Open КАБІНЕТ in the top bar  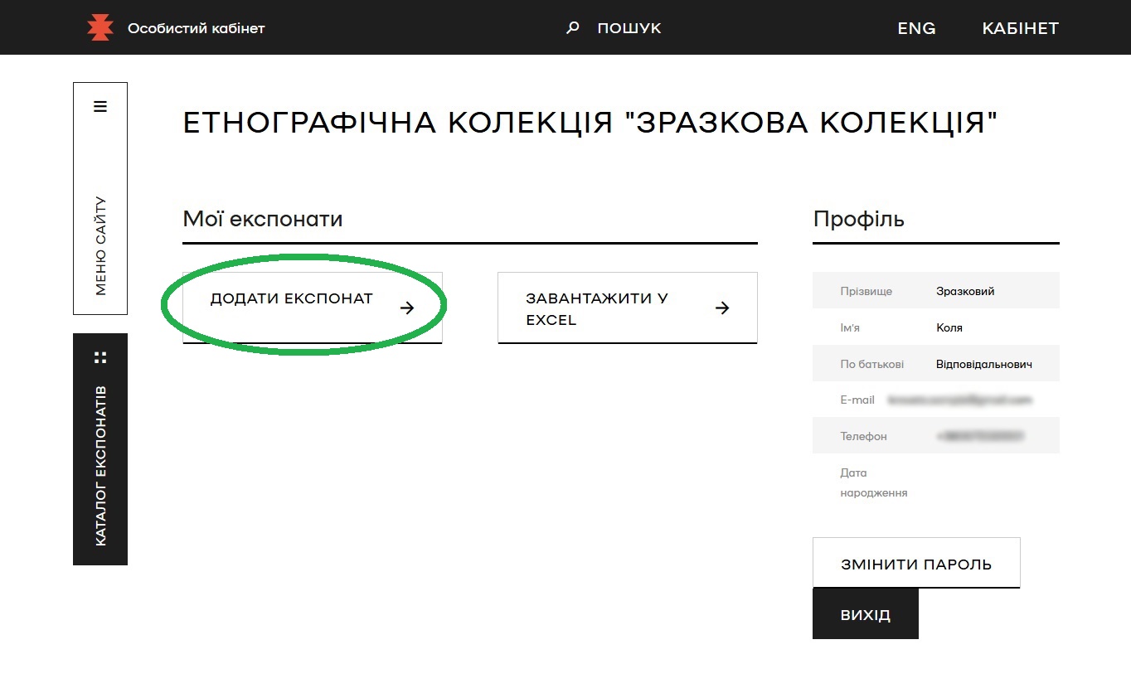click(x=1020, y=28)
